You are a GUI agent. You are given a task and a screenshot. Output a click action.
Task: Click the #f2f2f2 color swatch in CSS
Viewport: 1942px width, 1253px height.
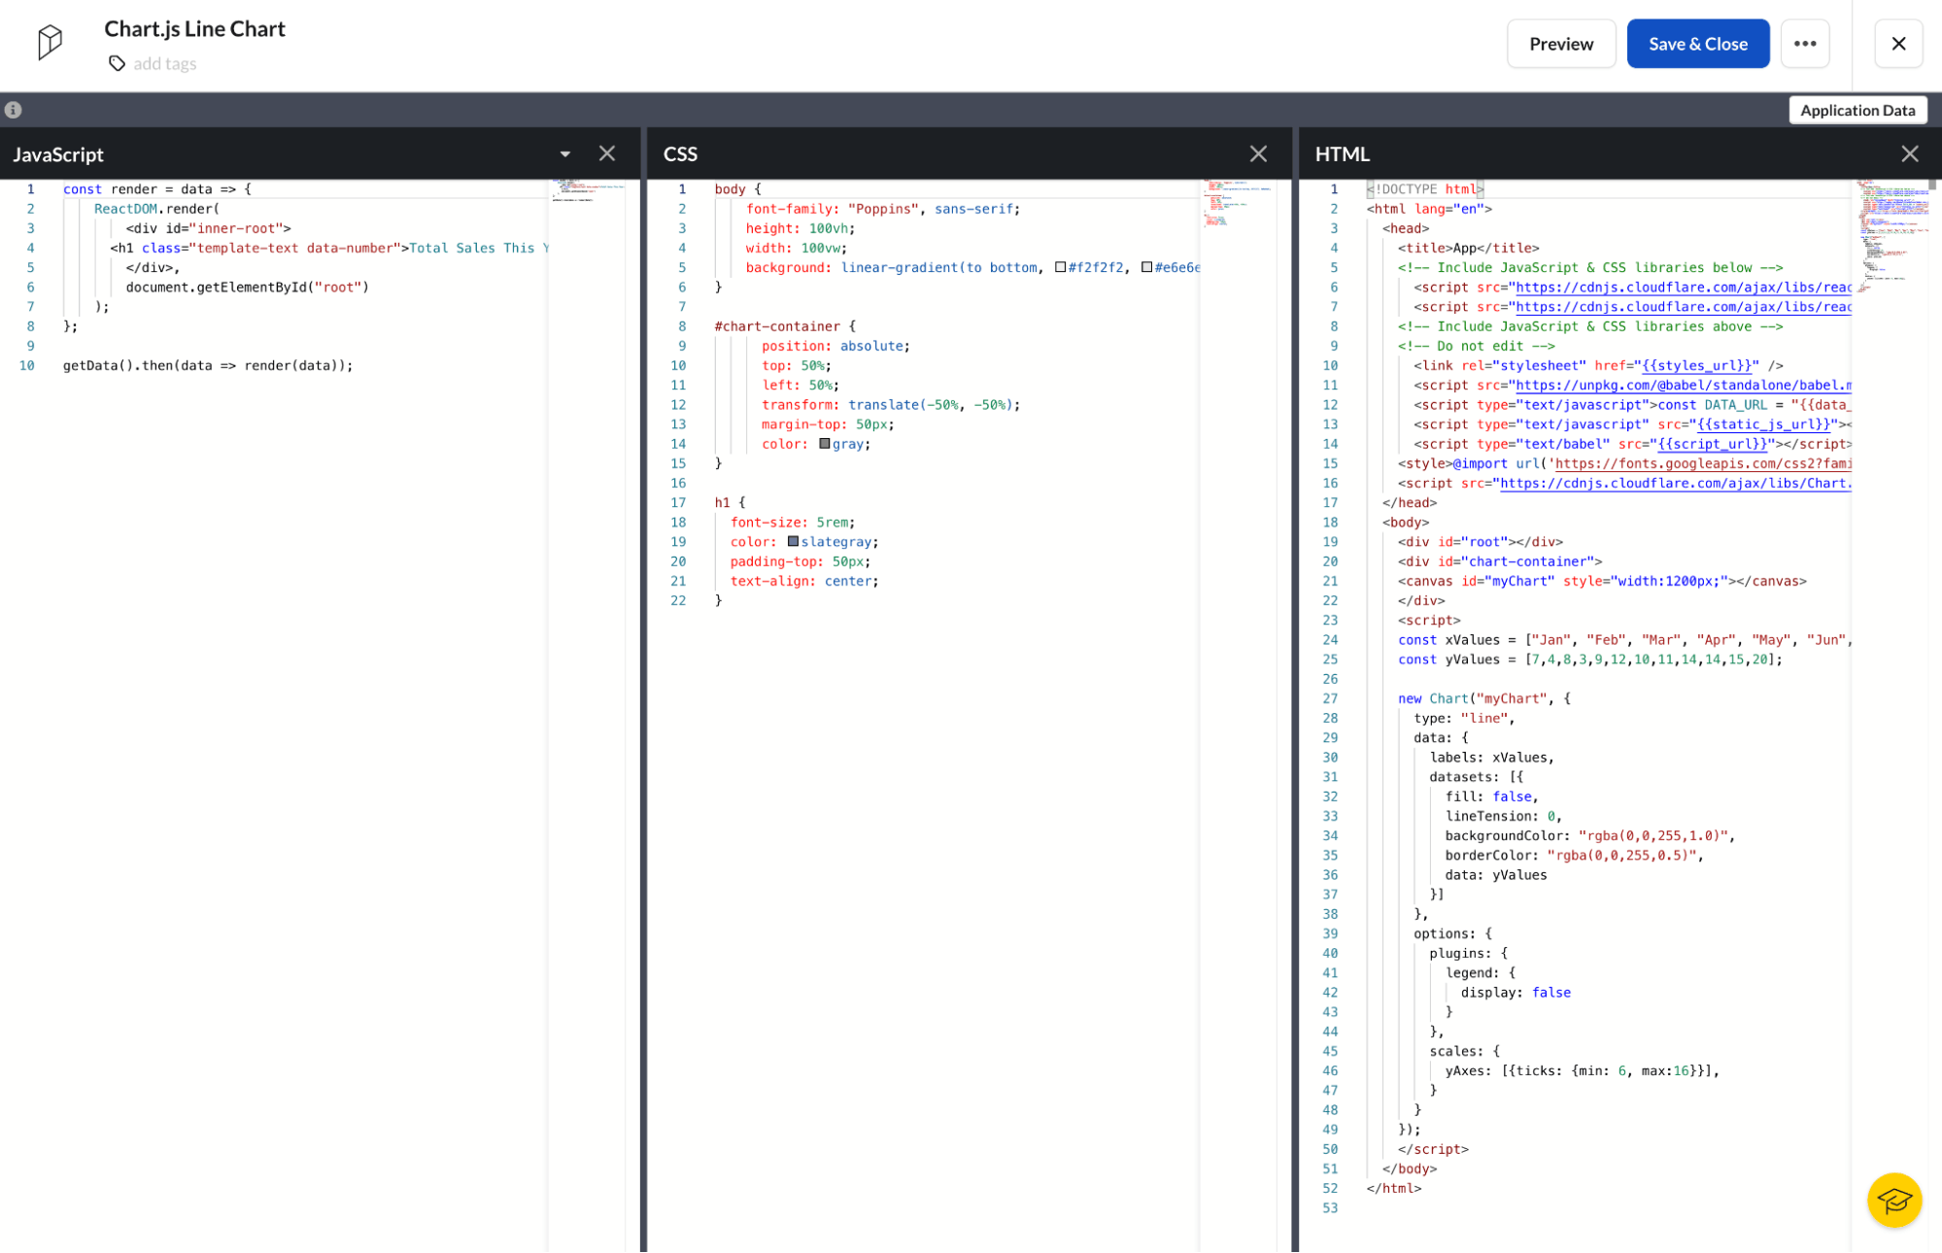click(x=1060, y=267)
